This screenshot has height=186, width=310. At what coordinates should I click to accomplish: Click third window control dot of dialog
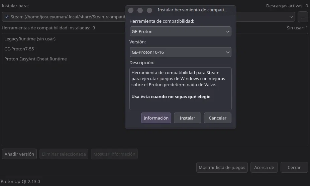click(x=149, y=10)
